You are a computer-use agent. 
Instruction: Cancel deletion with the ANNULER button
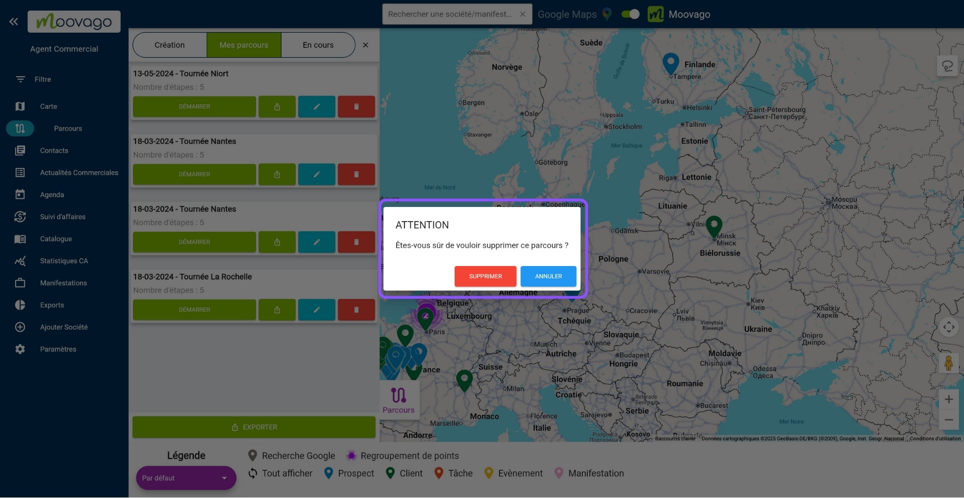pyautogui.click(x=548, y=276)
